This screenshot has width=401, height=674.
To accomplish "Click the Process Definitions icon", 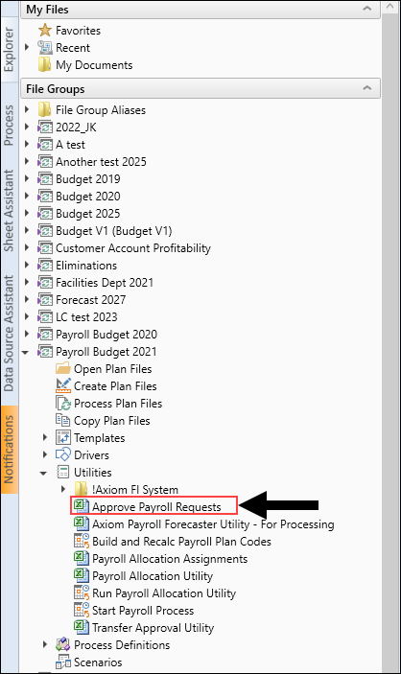I will tap(63, 644).
